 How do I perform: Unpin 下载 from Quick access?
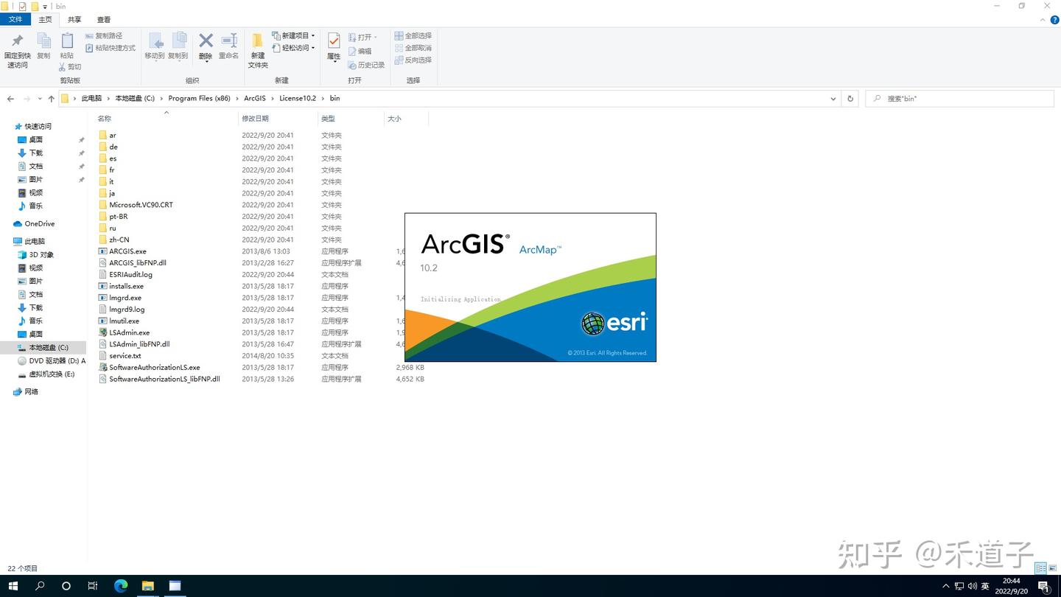coord(81,153)
